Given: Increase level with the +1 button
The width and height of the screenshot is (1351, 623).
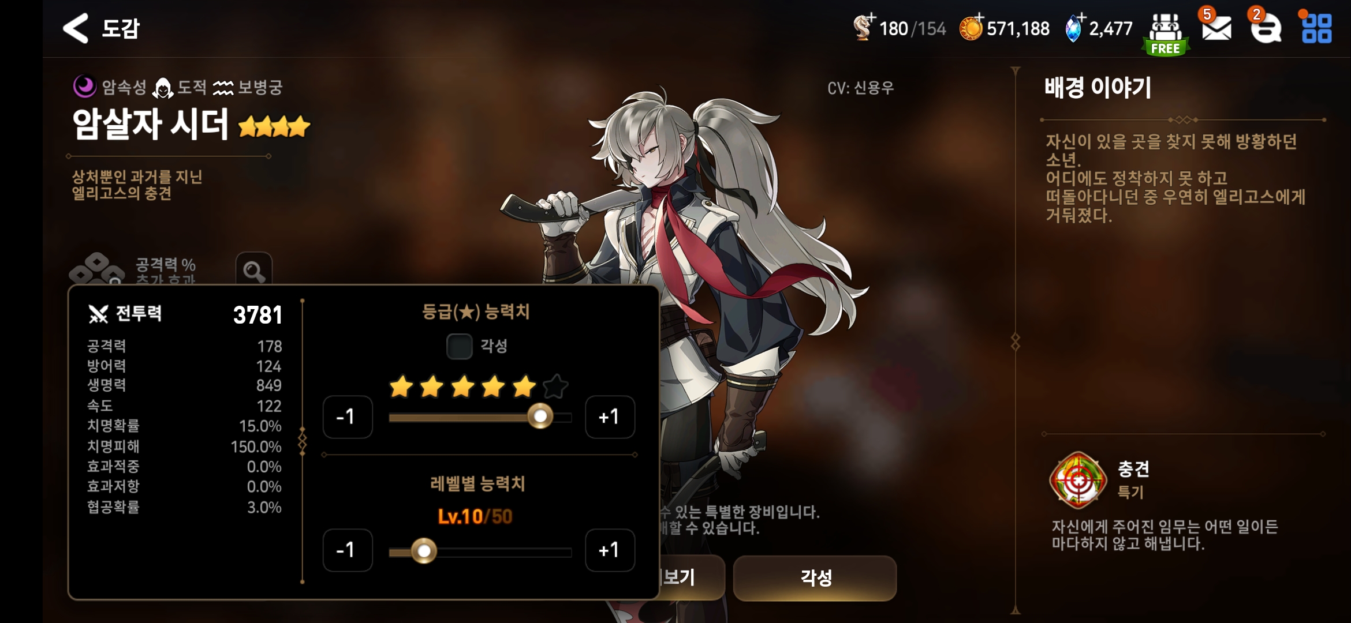Looking at the screenshot, I should coord(610,550).
